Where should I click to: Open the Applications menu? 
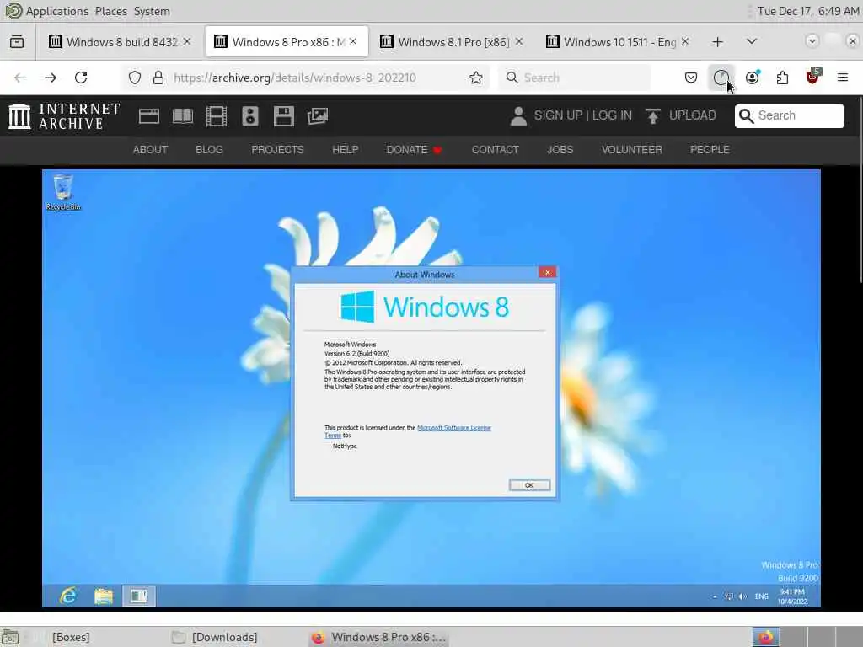57,11
